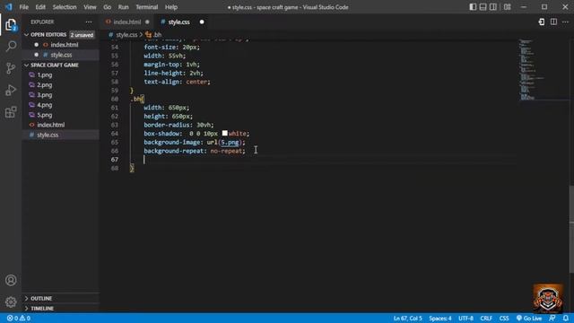Screen dimensions: 574x323
Task: Open the Extensions view icon
Action: click(11, 112)
